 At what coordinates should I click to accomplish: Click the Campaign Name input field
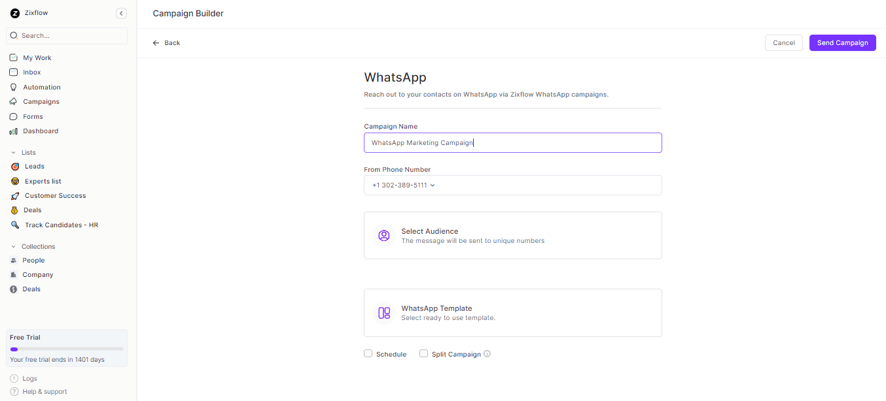coord(512,142)
